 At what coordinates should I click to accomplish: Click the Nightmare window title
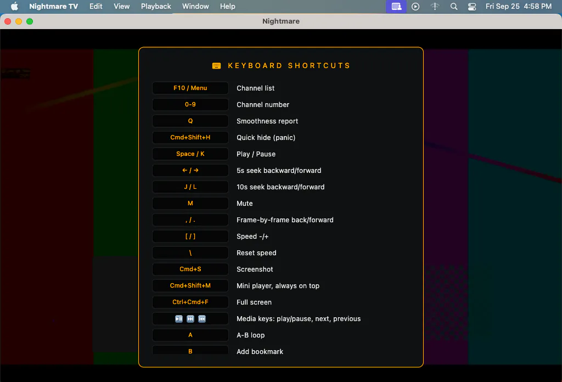[x=281, y=21]
